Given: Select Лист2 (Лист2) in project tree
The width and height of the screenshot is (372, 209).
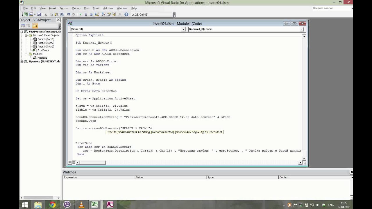Looking at the screenshot, I should [46, 43].
